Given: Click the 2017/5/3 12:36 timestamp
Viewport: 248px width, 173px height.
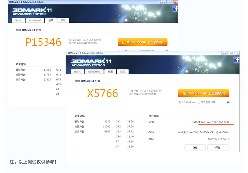Looking at the screenshot, I should (x=217, y=139).
